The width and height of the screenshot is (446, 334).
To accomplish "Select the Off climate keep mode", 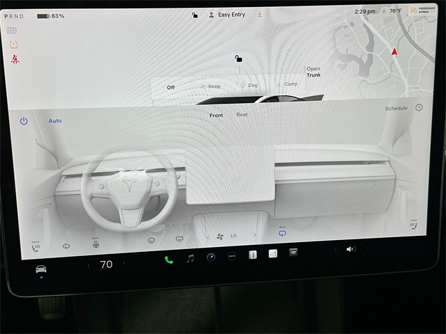I will (x=171, y=88).
